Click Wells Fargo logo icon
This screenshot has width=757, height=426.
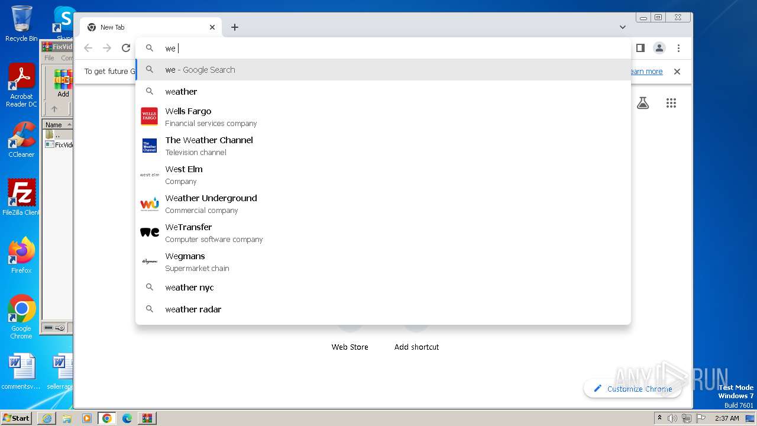tap(150, 117)
